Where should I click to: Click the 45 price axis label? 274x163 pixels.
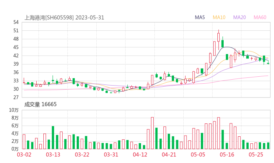coord(16,47)
